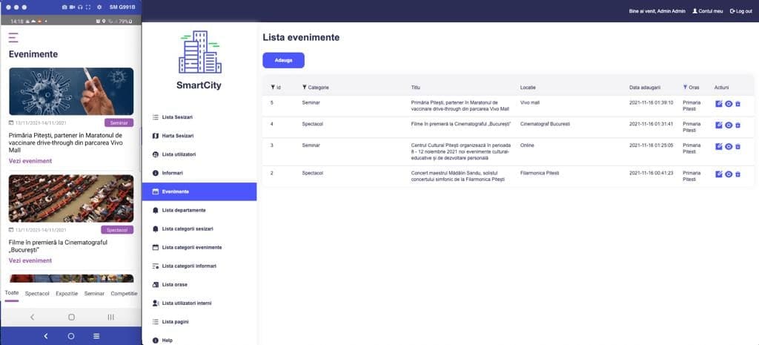This screenshot has height=345, width=759.
Task: Open Lista Sesizari in sidebar
Action: tap(177, 117)
